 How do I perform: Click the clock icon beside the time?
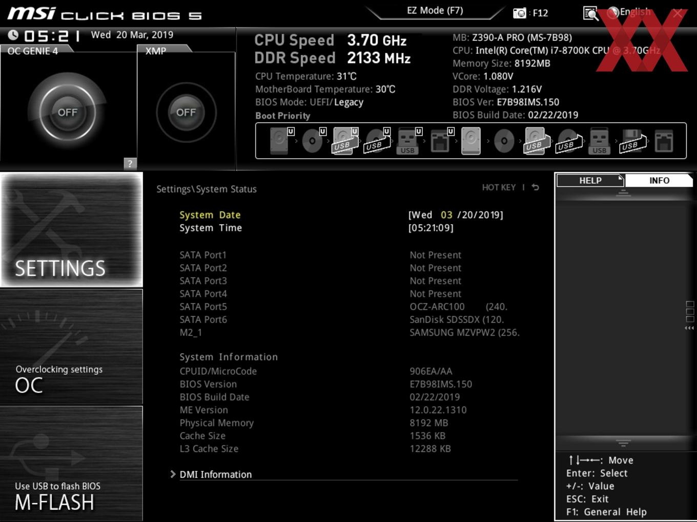click(13, 35)
